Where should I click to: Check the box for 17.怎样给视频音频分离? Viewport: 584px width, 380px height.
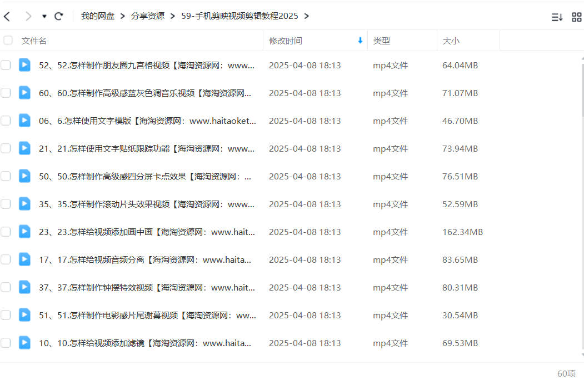[6, 259]
